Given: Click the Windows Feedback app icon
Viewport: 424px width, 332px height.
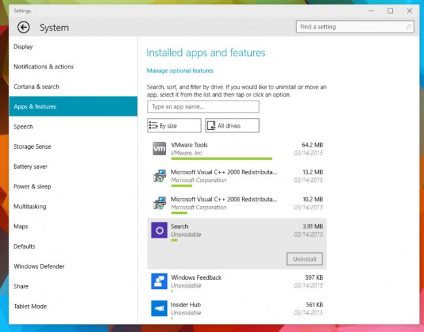Looking at the screenshot, I should (159, 281).
